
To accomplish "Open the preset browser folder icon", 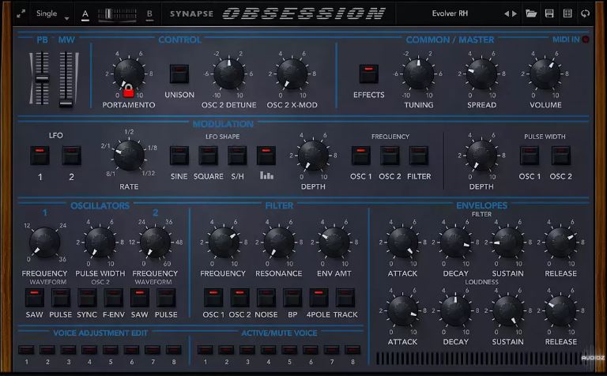I will [531, 13].
